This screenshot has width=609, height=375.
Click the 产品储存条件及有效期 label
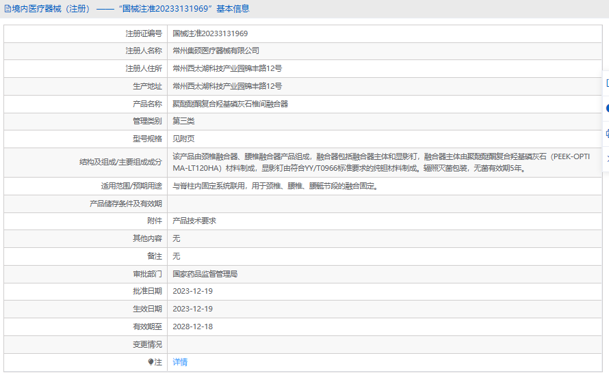(x=126, y=204)
